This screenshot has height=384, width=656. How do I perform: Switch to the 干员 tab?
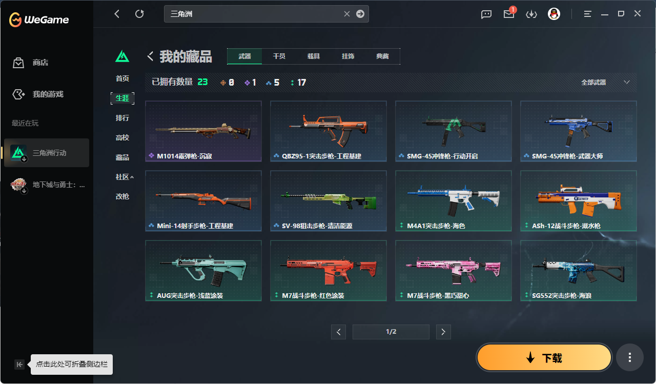[x=279, y=56]
